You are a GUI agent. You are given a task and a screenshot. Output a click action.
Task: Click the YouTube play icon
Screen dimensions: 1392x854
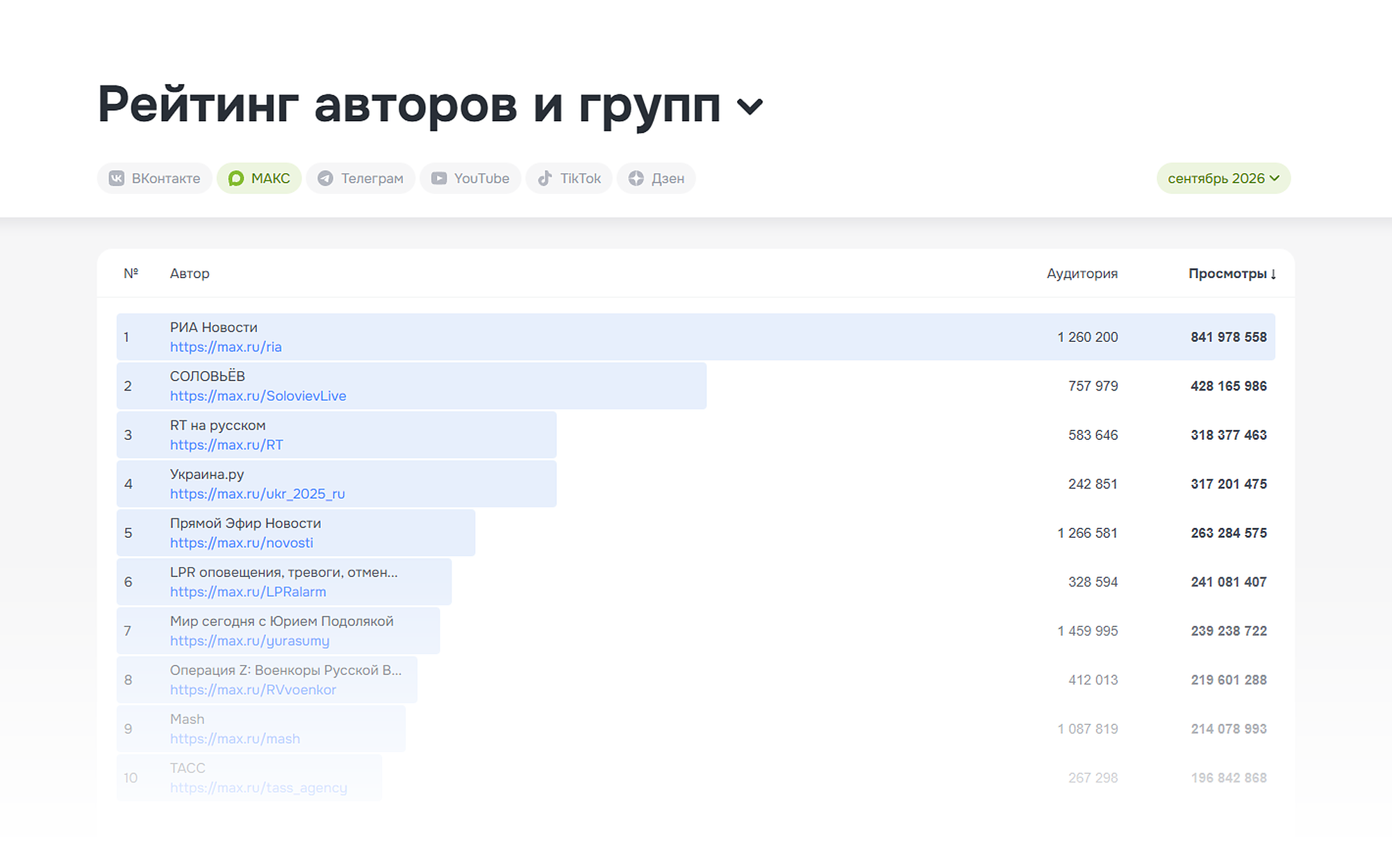(x=438, y=178)
